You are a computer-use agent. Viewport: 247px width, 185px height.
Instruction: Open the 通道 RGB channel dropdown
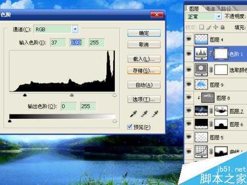pyautogui.click(x=75, y=30)
